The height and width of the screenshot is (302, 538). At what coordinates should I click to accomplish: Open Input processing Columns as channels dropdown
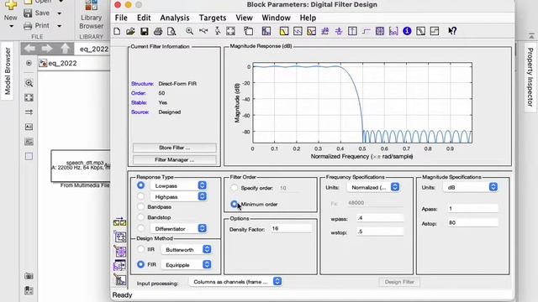(235, 282)
